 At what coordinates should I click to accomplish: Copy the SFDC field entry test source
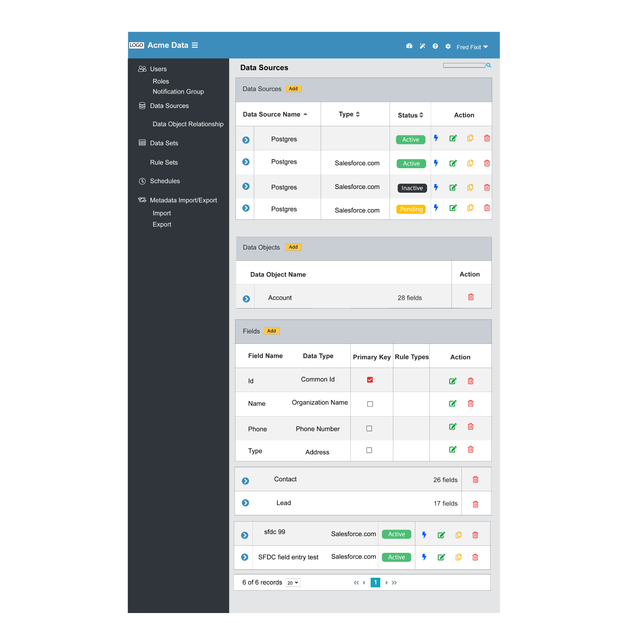click(459, 557)
